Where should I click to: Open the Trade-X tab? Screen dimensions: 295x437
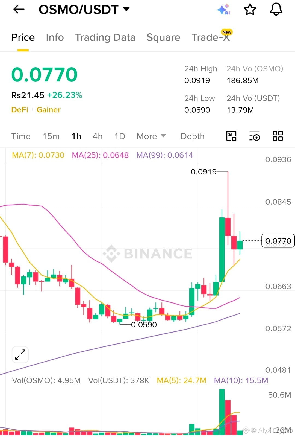coord(211,37)
